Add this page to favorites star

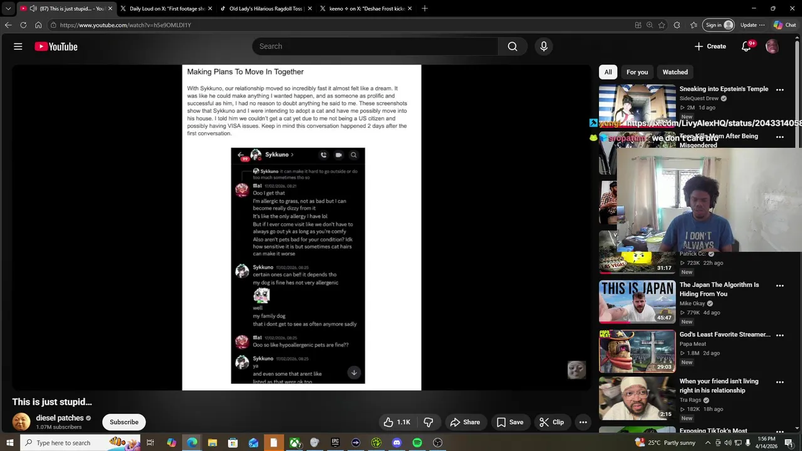tap(662, 25)
